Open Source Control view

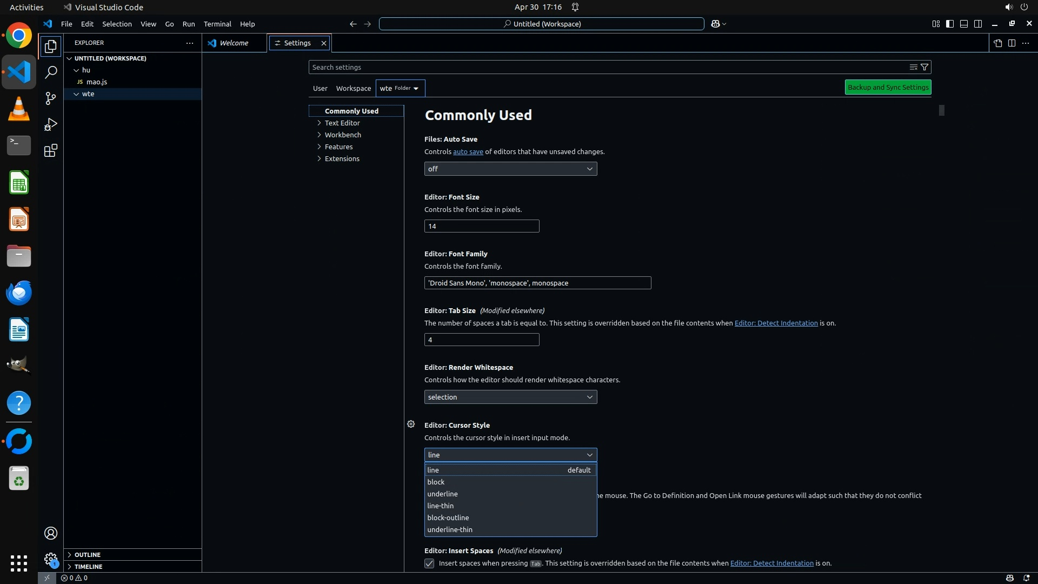coord(51,98)
